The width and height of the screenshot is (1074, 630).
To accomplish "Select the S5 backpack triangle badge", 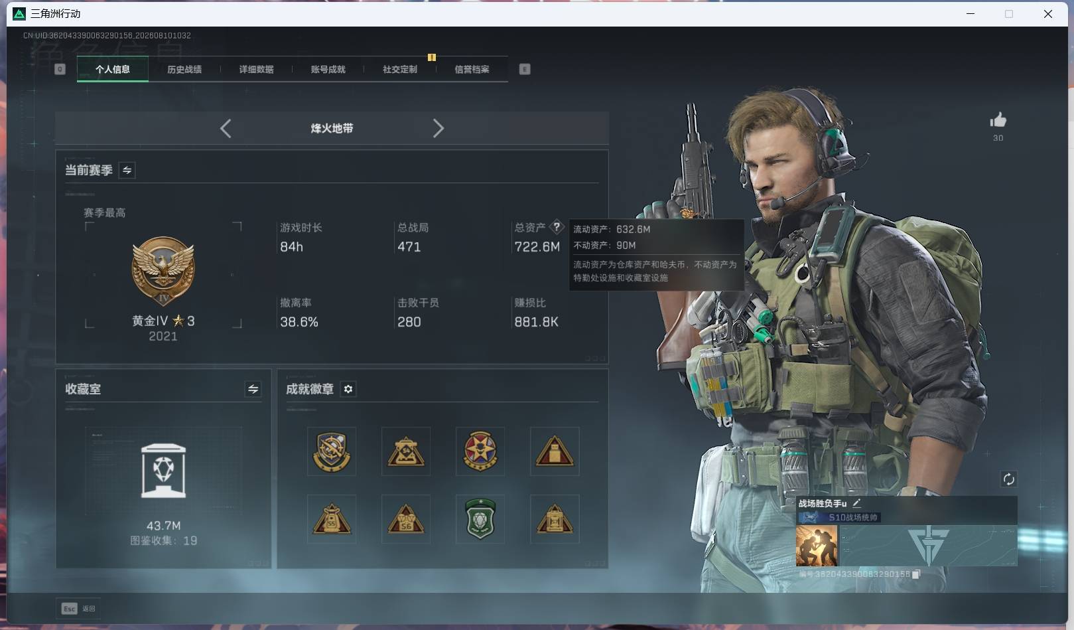I will point(332,519).
